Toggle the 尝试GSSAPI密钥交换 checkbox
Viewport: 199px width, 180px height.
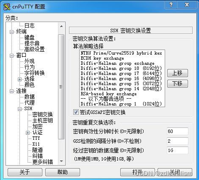pos(76,112)
